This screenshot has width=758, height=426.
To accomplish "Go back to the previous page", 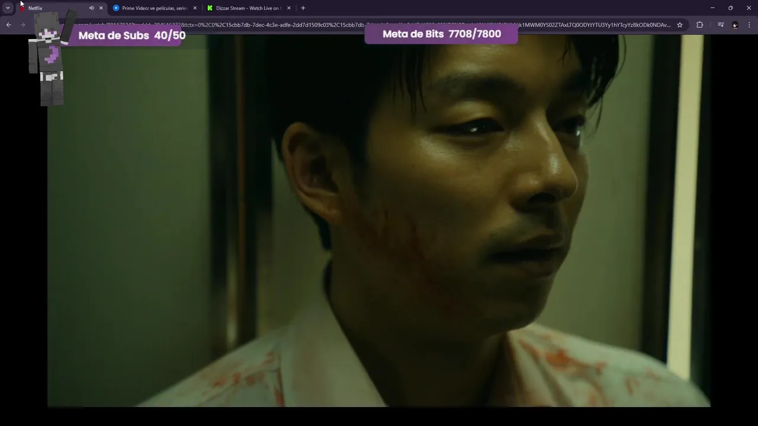I will (x=8, y=25).
